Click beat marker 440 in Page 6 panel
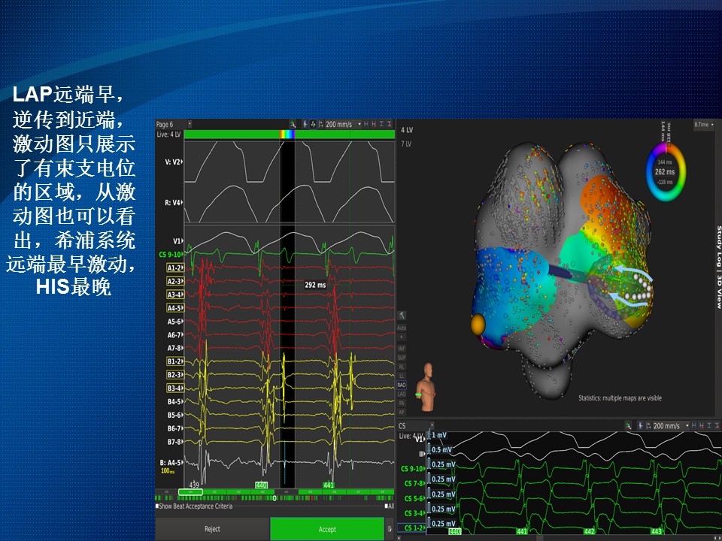This screenshot has height=541, width=722. pyautogui.click(x=262, y=485)
